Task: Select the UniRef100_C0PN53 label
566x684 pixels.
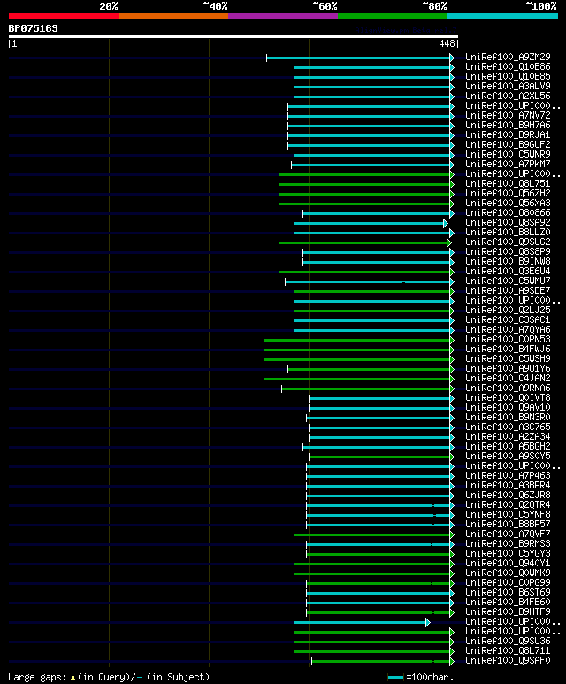Action: point(508,340)
